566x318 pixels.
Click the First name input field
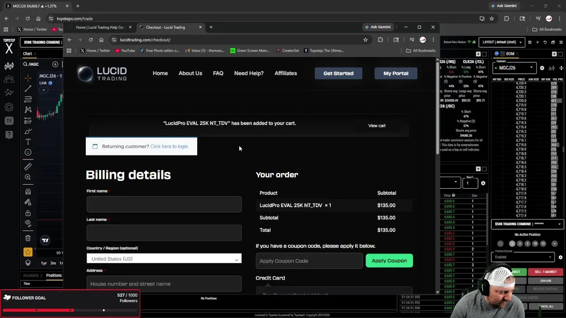164,204
